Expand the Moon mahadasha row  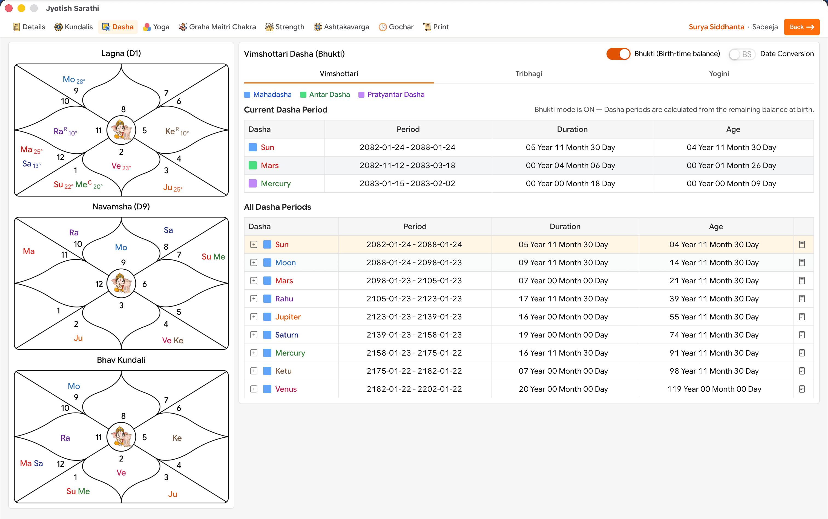(x=254, y=263)
